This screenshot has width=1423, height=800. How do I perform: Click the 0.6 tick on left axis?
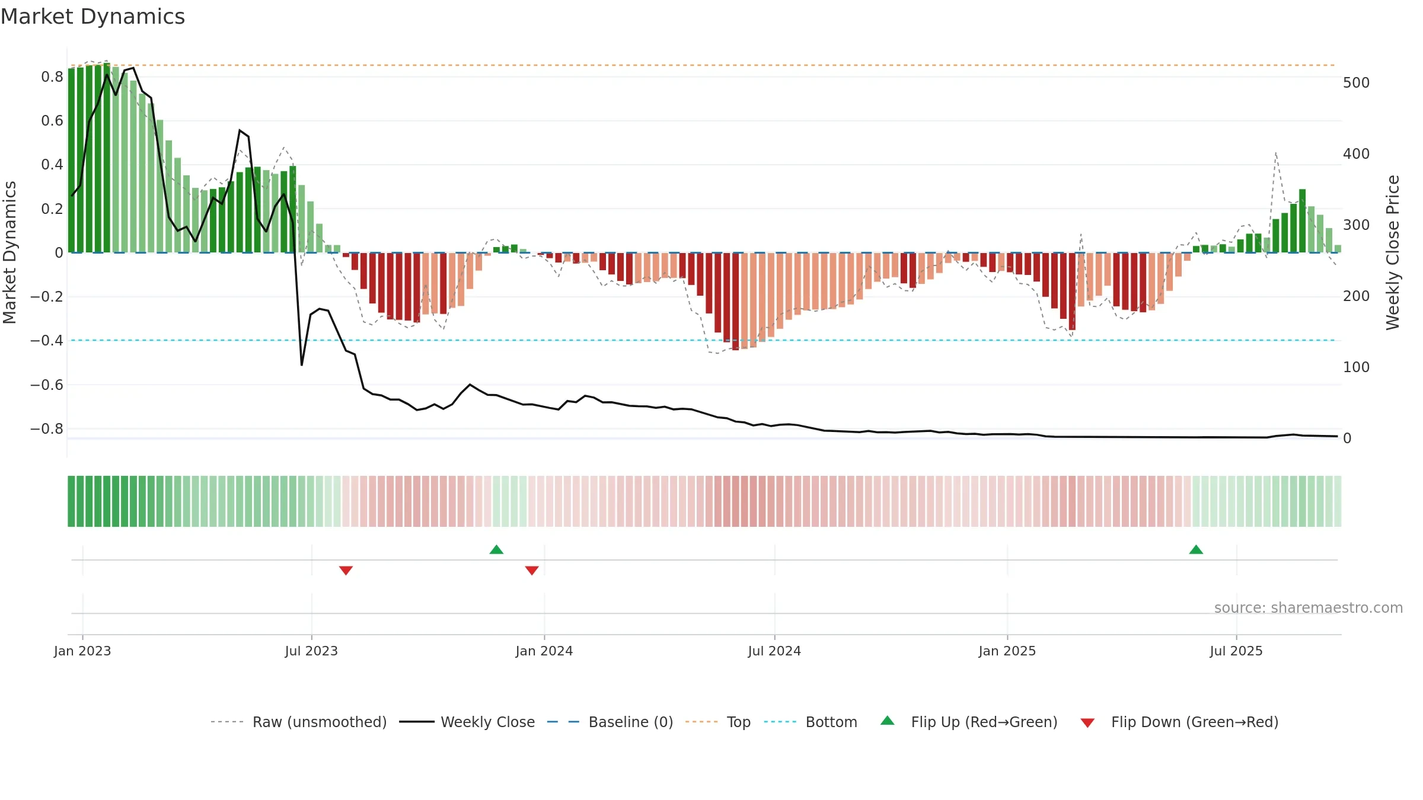pos(52,120)
